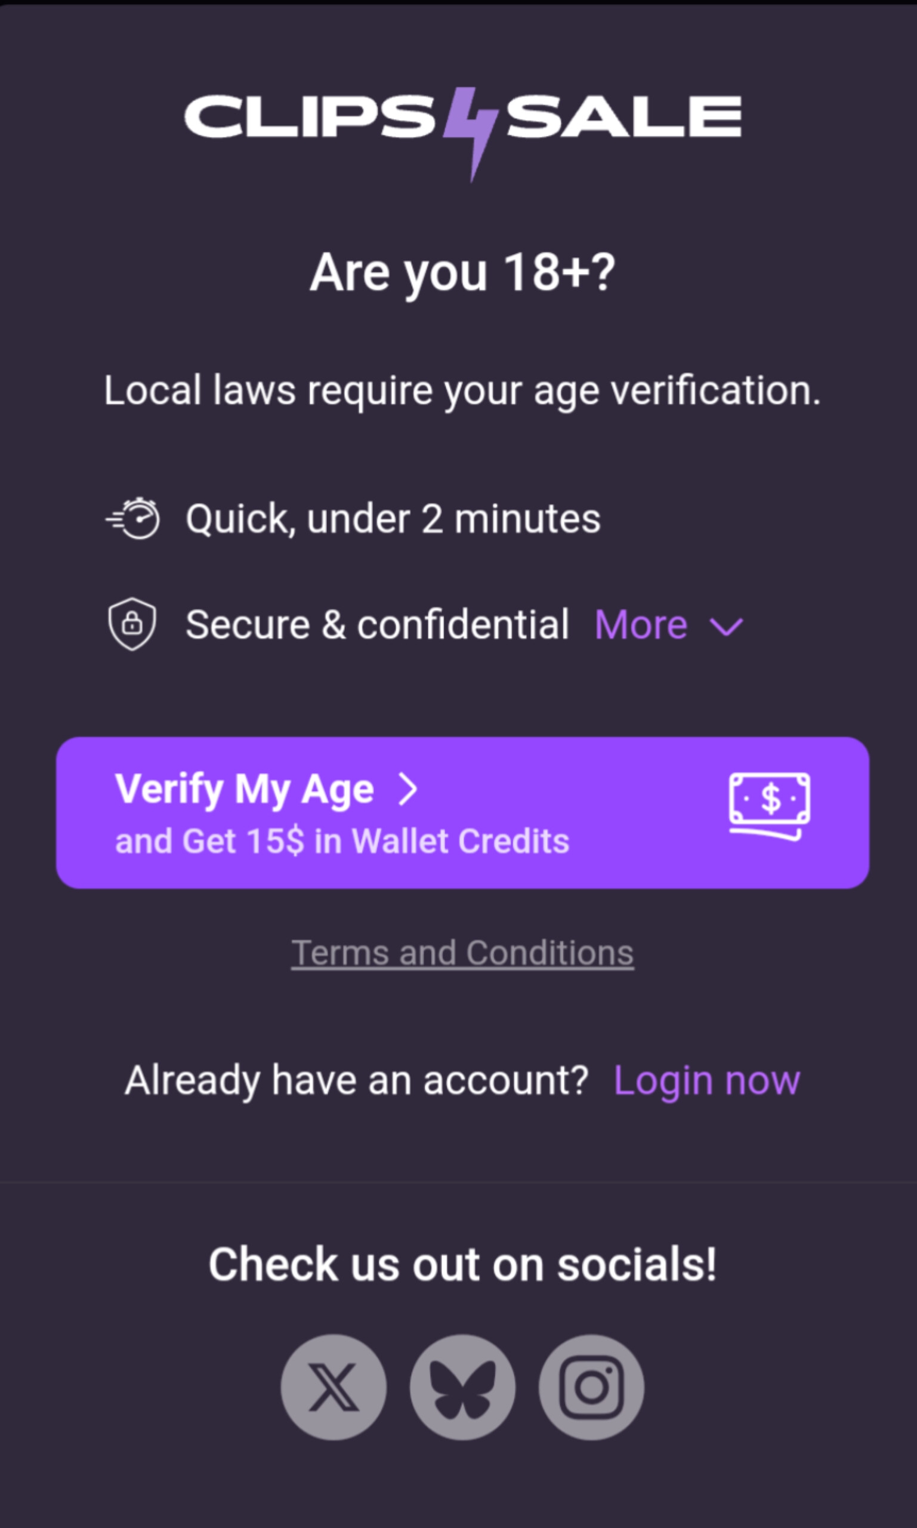Click "Check us out on socials!" heading
Image resolution: width=917 pixels, height=1528 pixels.
point(462,1264)
